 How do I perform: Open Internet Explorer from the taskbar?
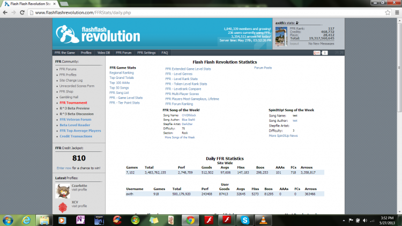[25, 220]
